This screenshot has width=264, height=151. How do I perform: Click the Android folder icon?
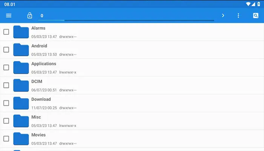click(x=21, y=50)
